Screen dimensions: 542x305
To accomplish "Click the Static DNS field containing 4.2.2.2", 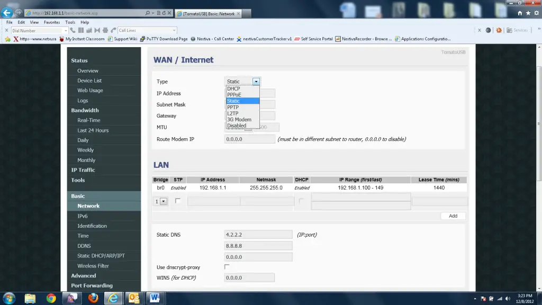I will (258, 235).
